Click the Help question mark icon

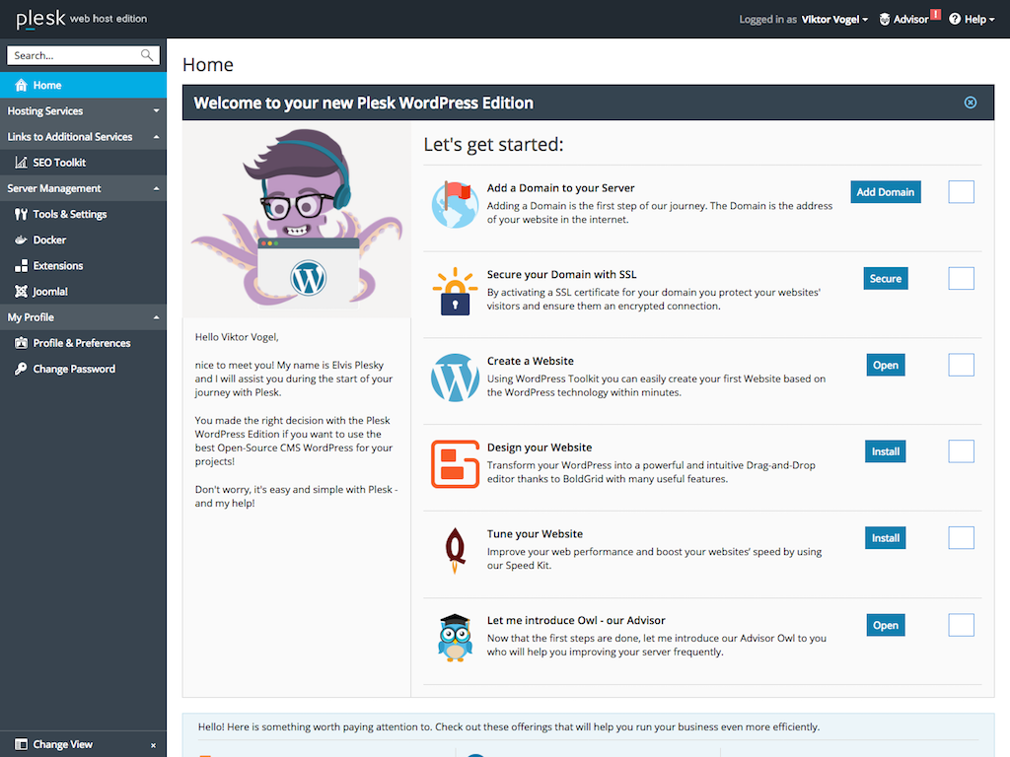coord(955,19)
